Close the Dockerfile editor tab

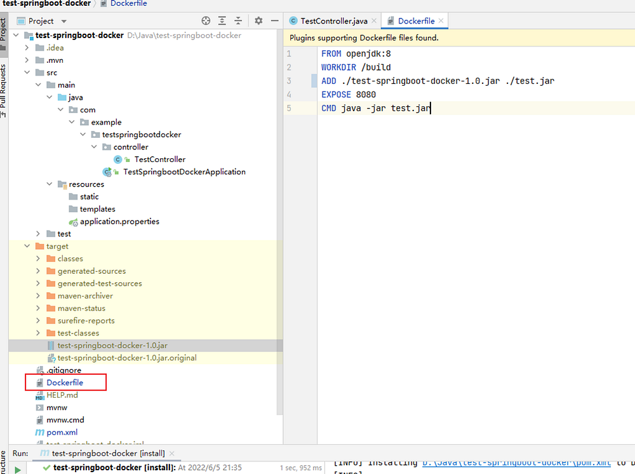coord(441,21)
